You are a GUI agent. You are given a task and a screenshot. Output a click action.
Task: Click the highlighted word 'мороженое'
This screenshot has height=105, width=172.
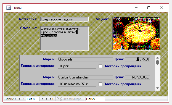point(49,36)
